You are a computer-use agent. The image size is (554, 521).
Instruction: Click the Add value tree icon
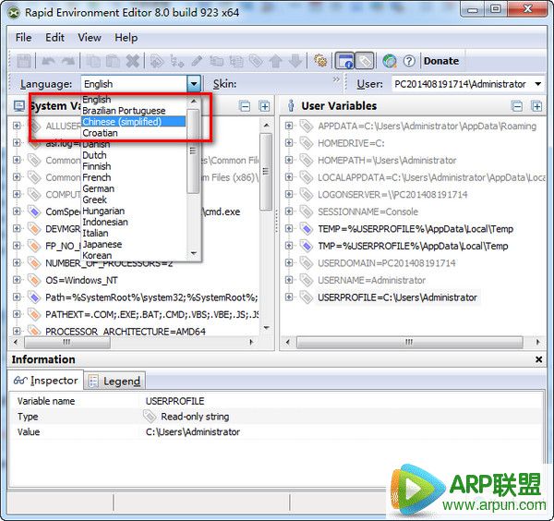[x=176, y=61]
